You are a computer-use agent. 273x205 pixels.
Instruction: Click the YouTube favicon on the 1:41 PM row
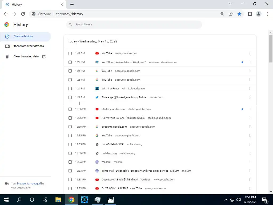[97, 53]
